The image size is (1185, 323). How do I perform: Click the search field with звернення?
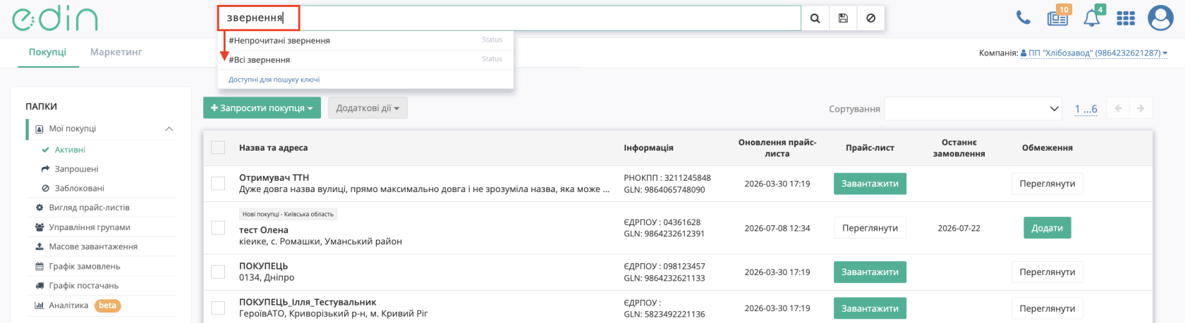point(509,18)
